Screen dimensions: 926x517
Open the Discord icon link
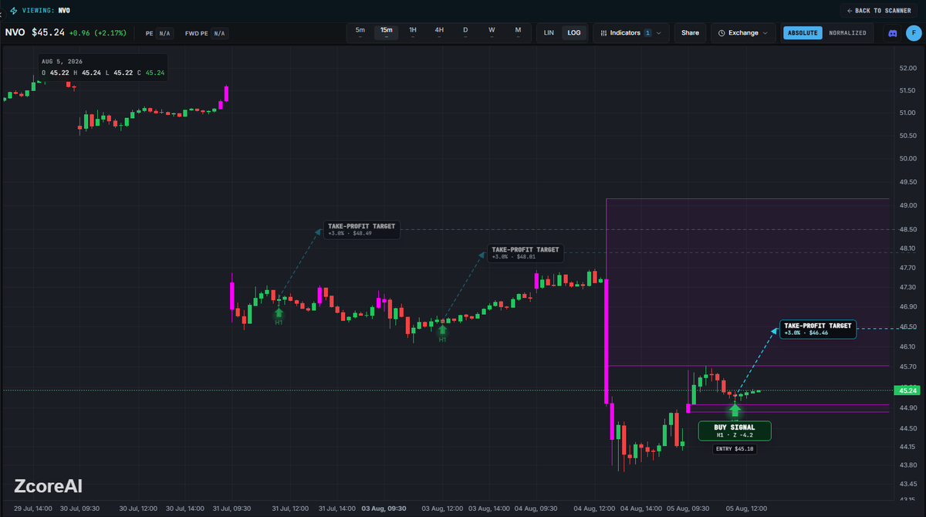pos(893,33)
